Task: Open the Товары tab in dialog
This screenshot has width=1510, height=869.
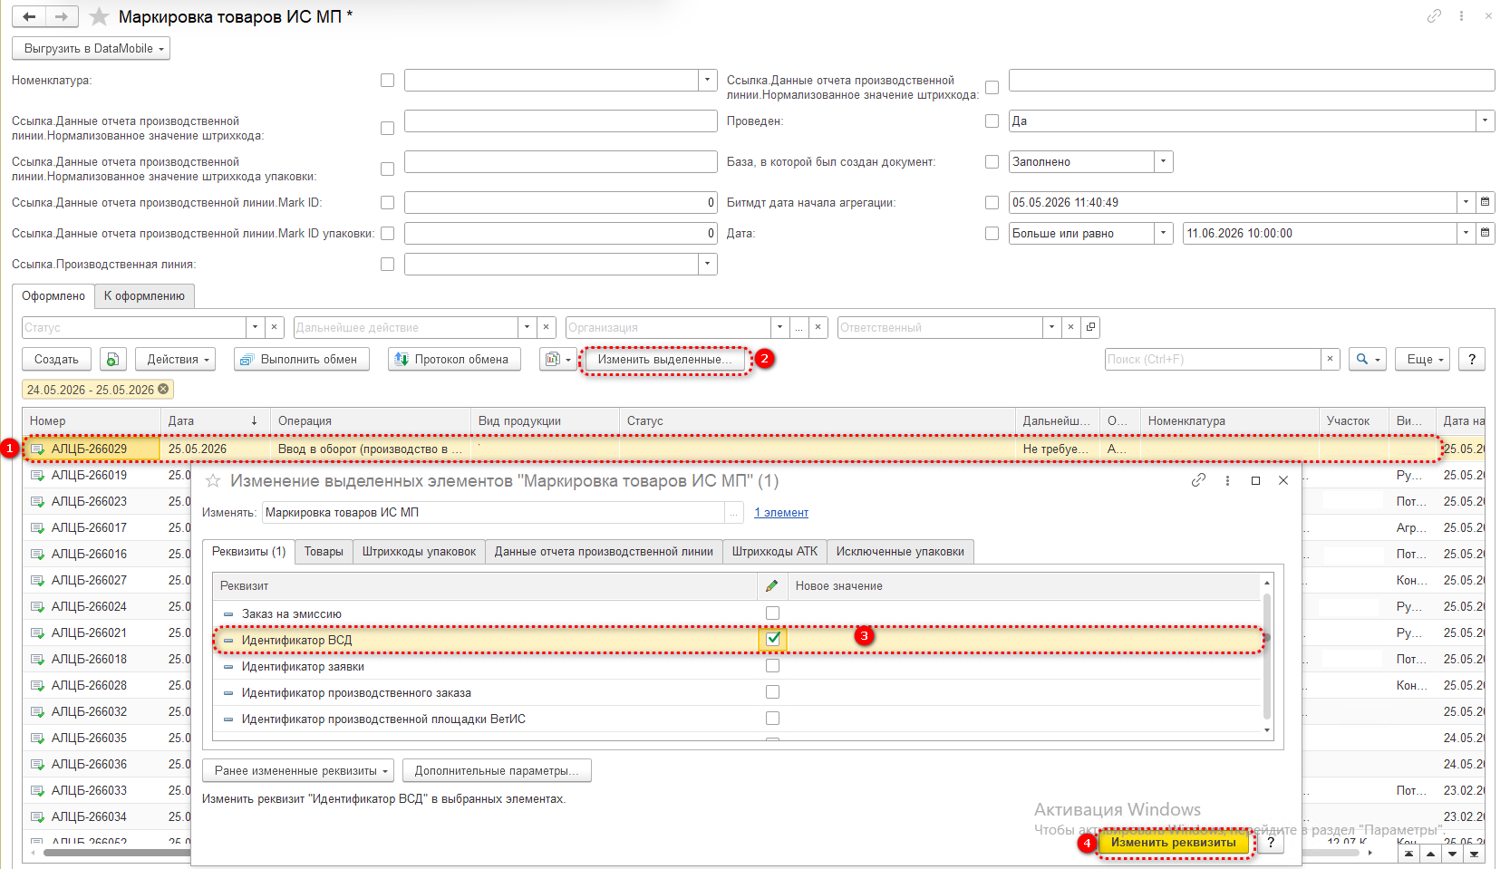Action: [324, 552]
